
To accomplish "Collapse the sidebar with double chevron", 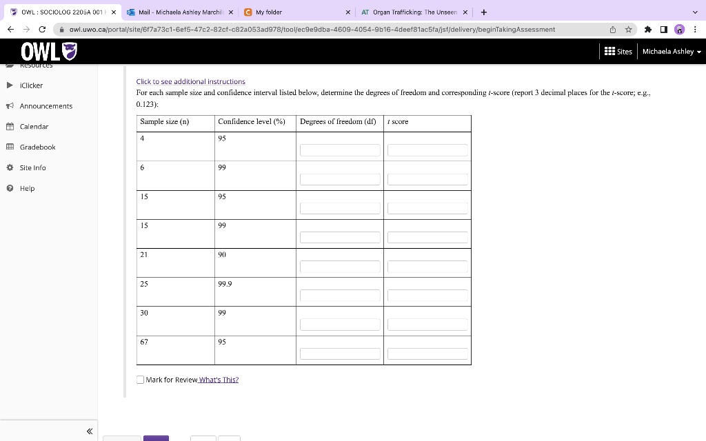I will click(90, 431).
